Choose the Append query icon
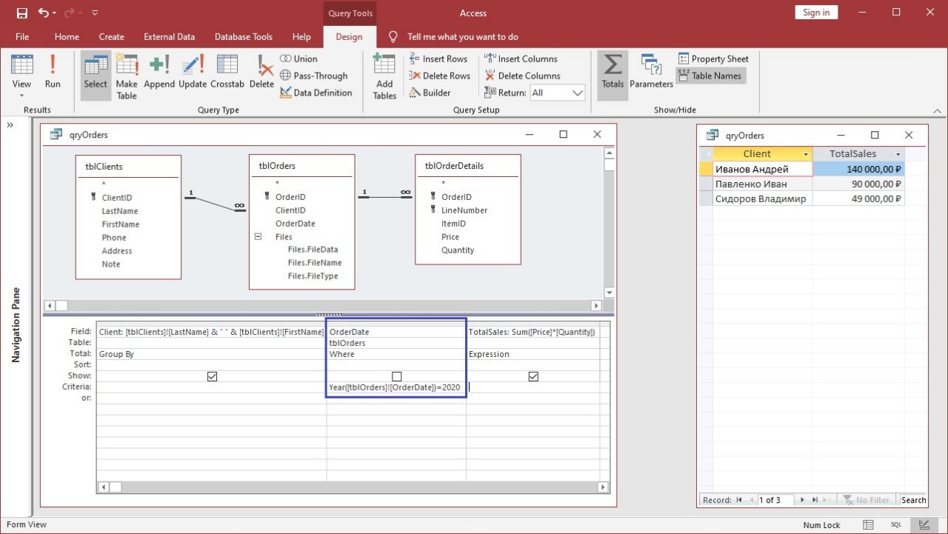 (159, 73)
